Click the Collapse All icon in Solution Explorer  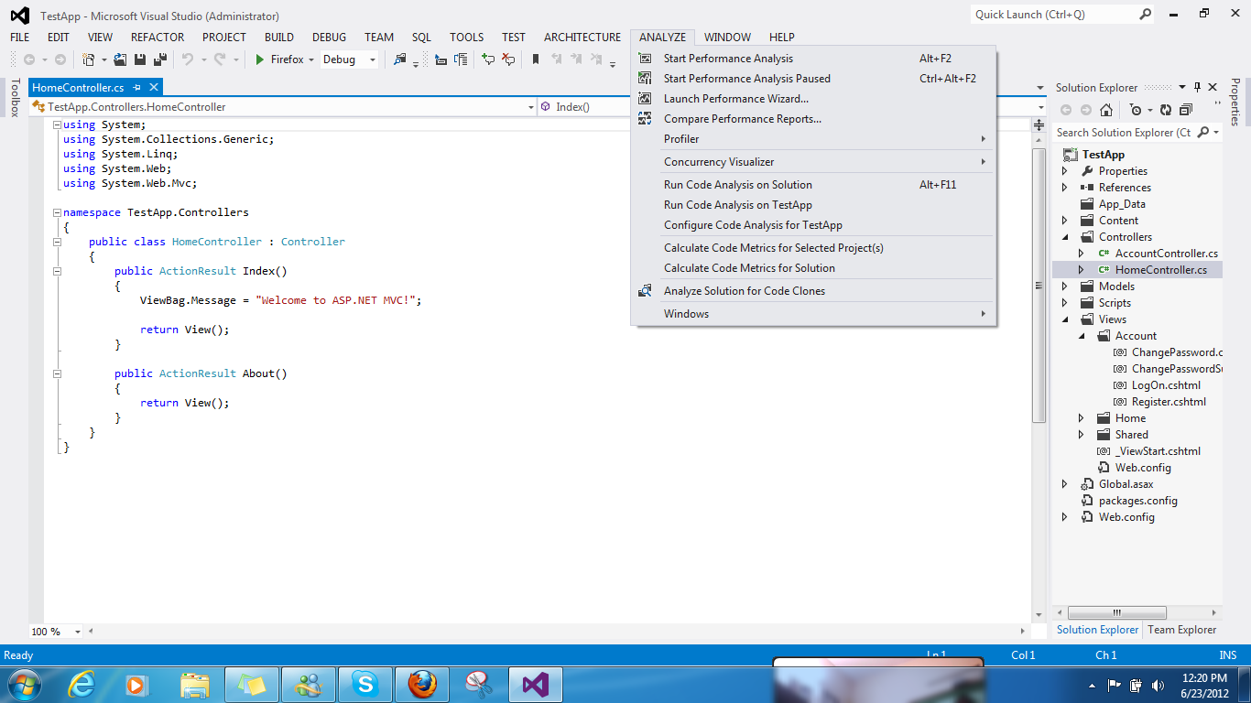pos(1185,109)
